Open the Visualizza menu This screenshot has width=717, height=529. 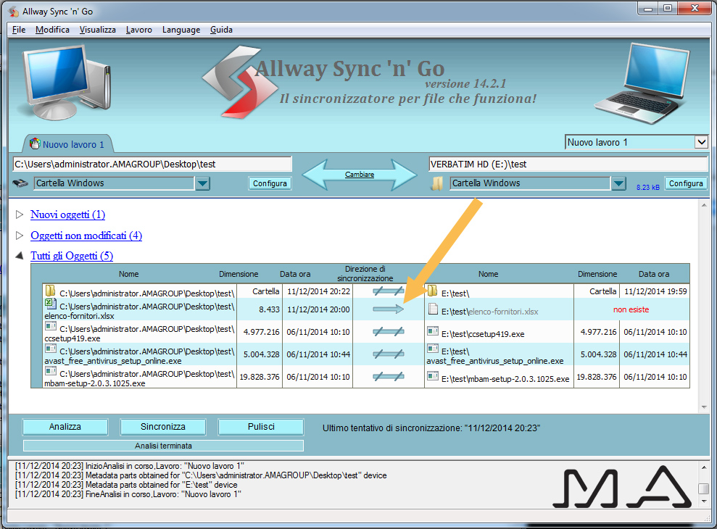pyautogui.click(x=97, y=30)
